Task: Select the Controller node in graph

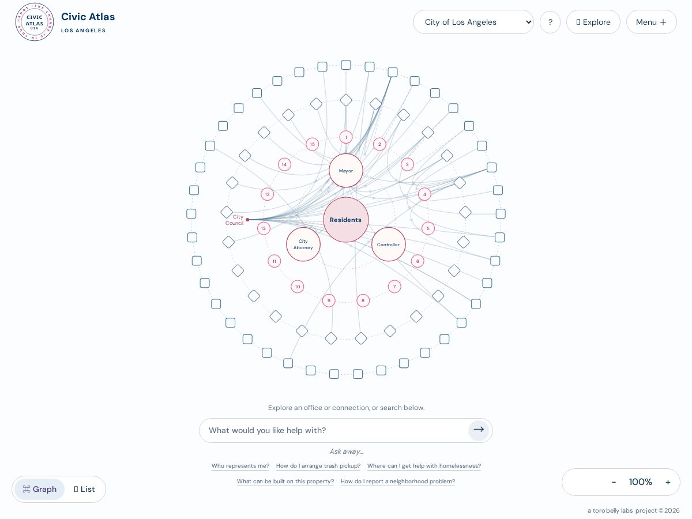Action: point(389,245)
